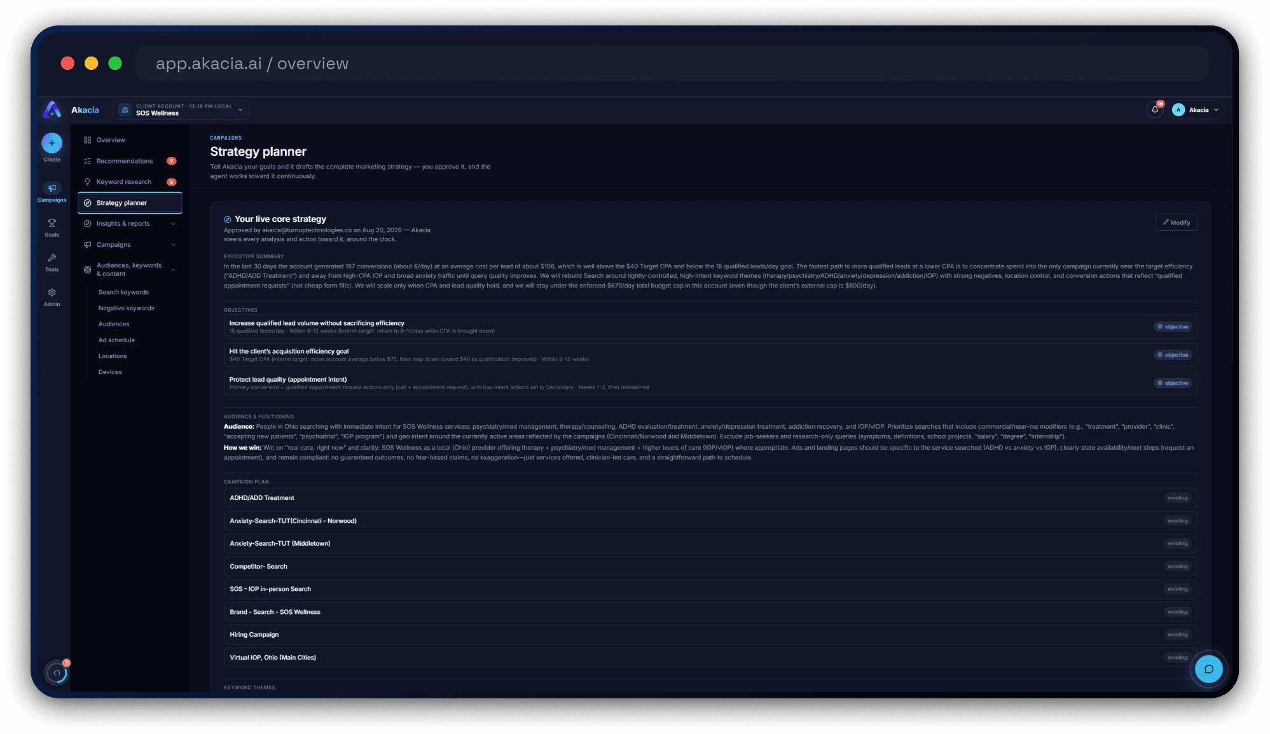Open the Tools wrench icon

pos(52,258)
